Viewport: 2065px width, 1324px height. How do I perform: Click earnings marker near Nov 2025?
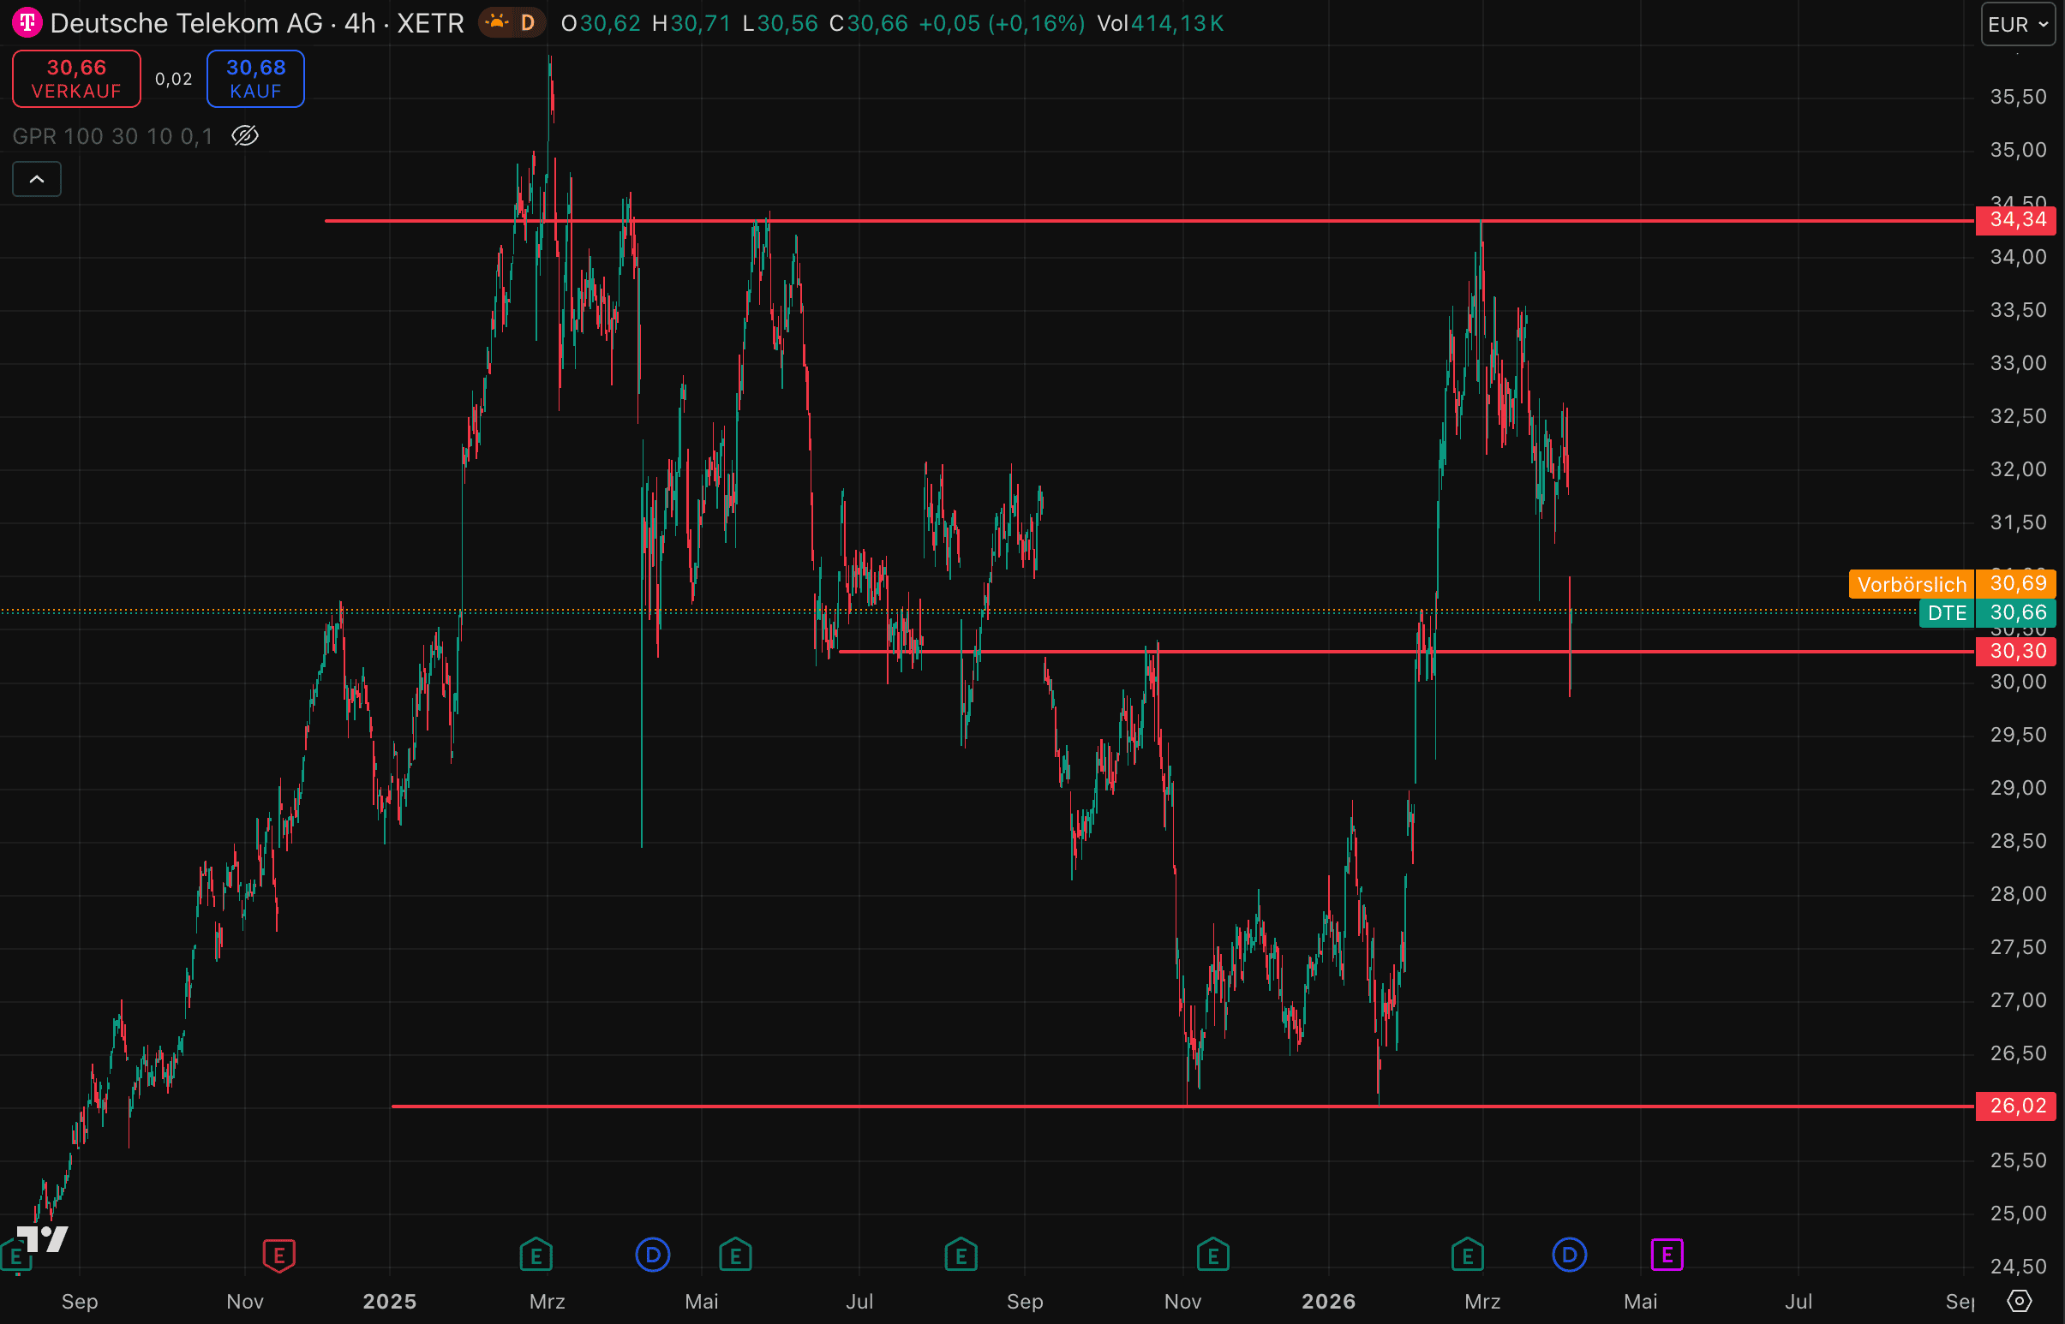[1212, 1255]
